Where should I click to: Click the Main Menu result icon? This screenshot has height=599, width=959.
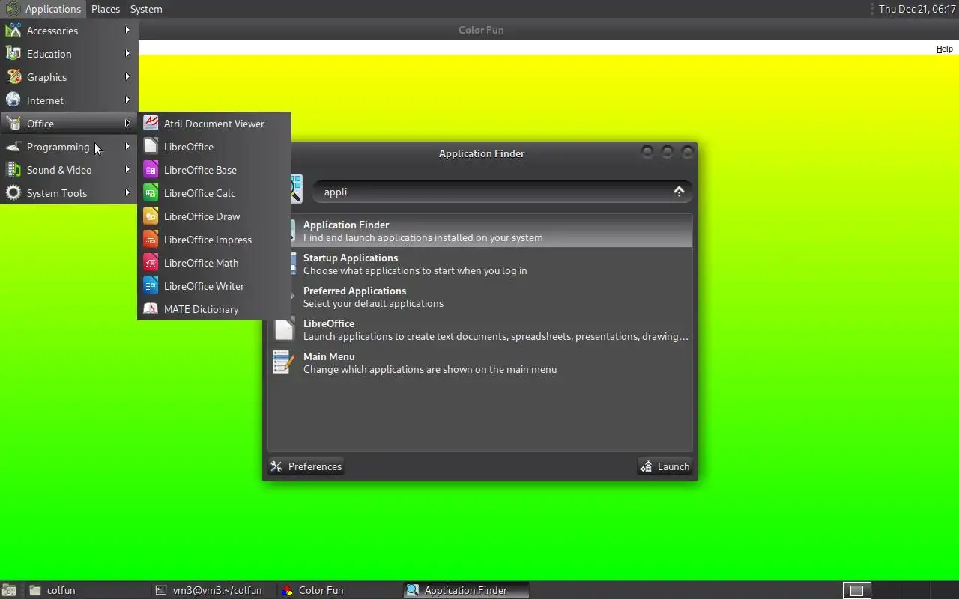[x=283, y=362]
